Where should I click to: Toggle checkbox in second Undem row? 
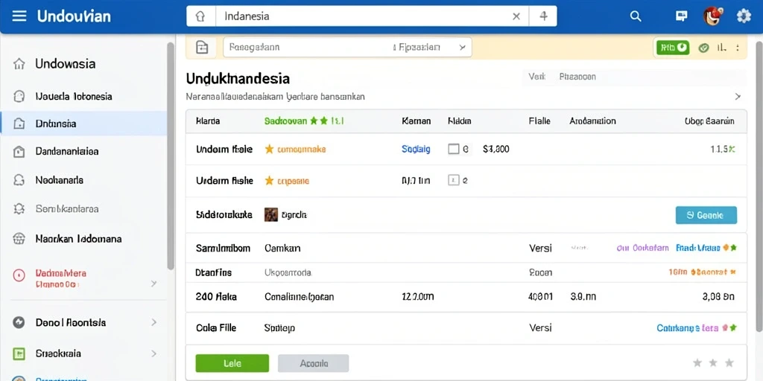pyautogui.click(x=454, y=181)
